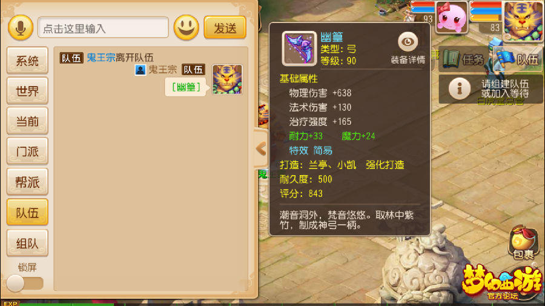Select the 帮派 channel tab
Image resolution: width=545 pixels, height=306 pixels.
tap(27, 182)
